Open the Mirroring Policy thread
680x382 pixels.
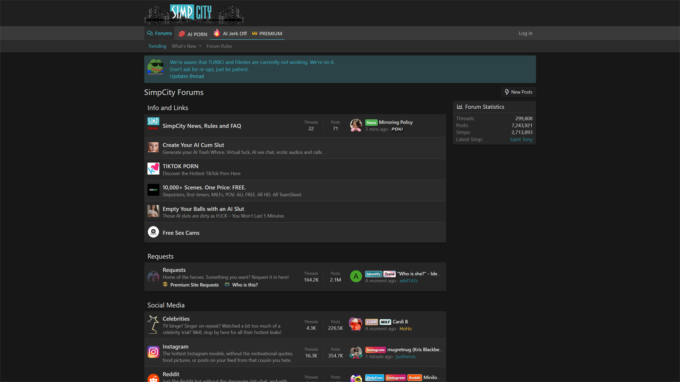click(396, 122)
